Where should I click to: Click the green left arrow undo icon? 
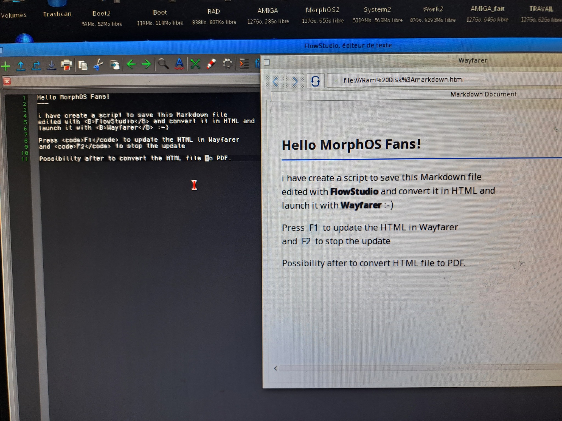[x=131, y=64]
